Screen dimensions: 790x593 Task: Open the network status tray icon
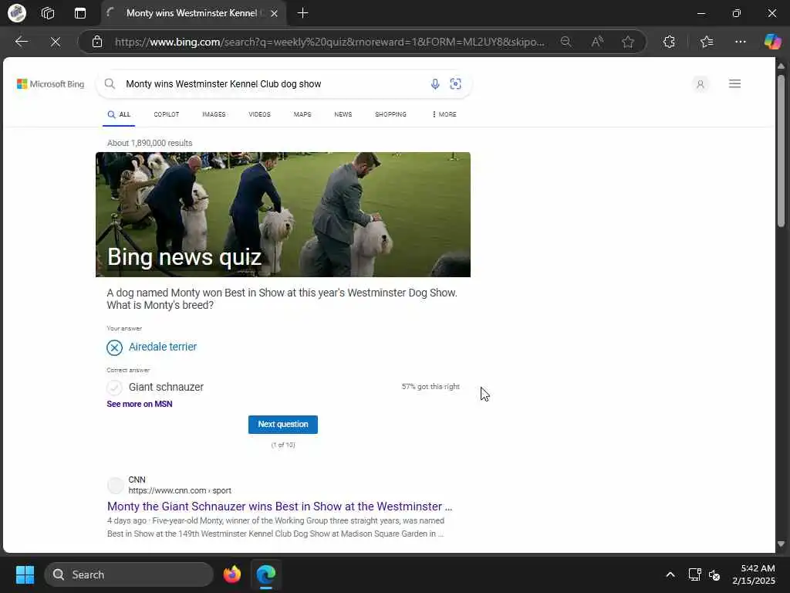coord(695,574)
